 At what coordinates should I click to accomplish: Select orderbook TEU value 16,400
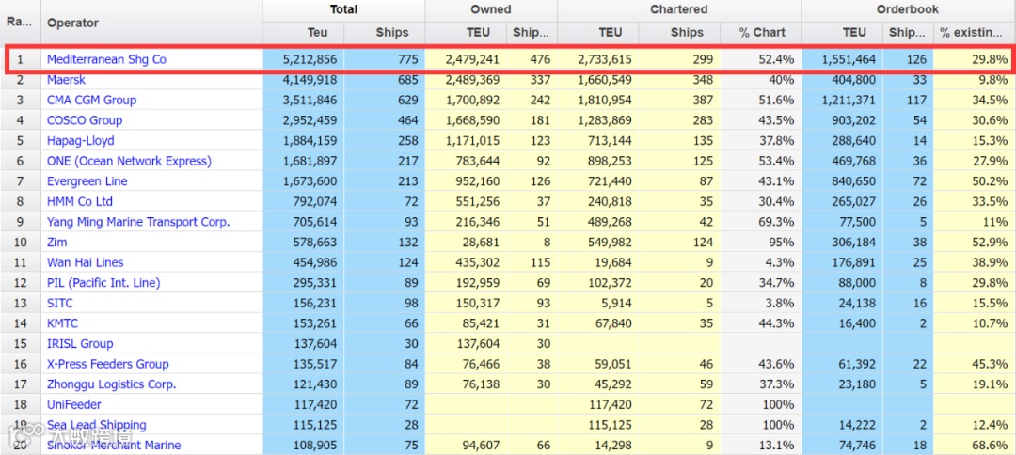856,323
